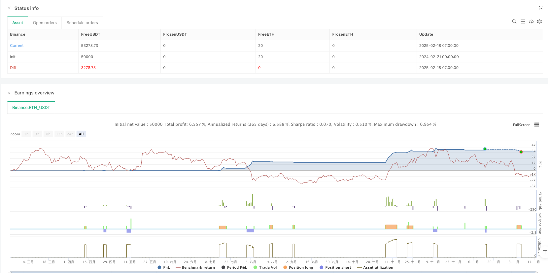Open the settings gear icon
Screen dimensions: 548x273
539,21
